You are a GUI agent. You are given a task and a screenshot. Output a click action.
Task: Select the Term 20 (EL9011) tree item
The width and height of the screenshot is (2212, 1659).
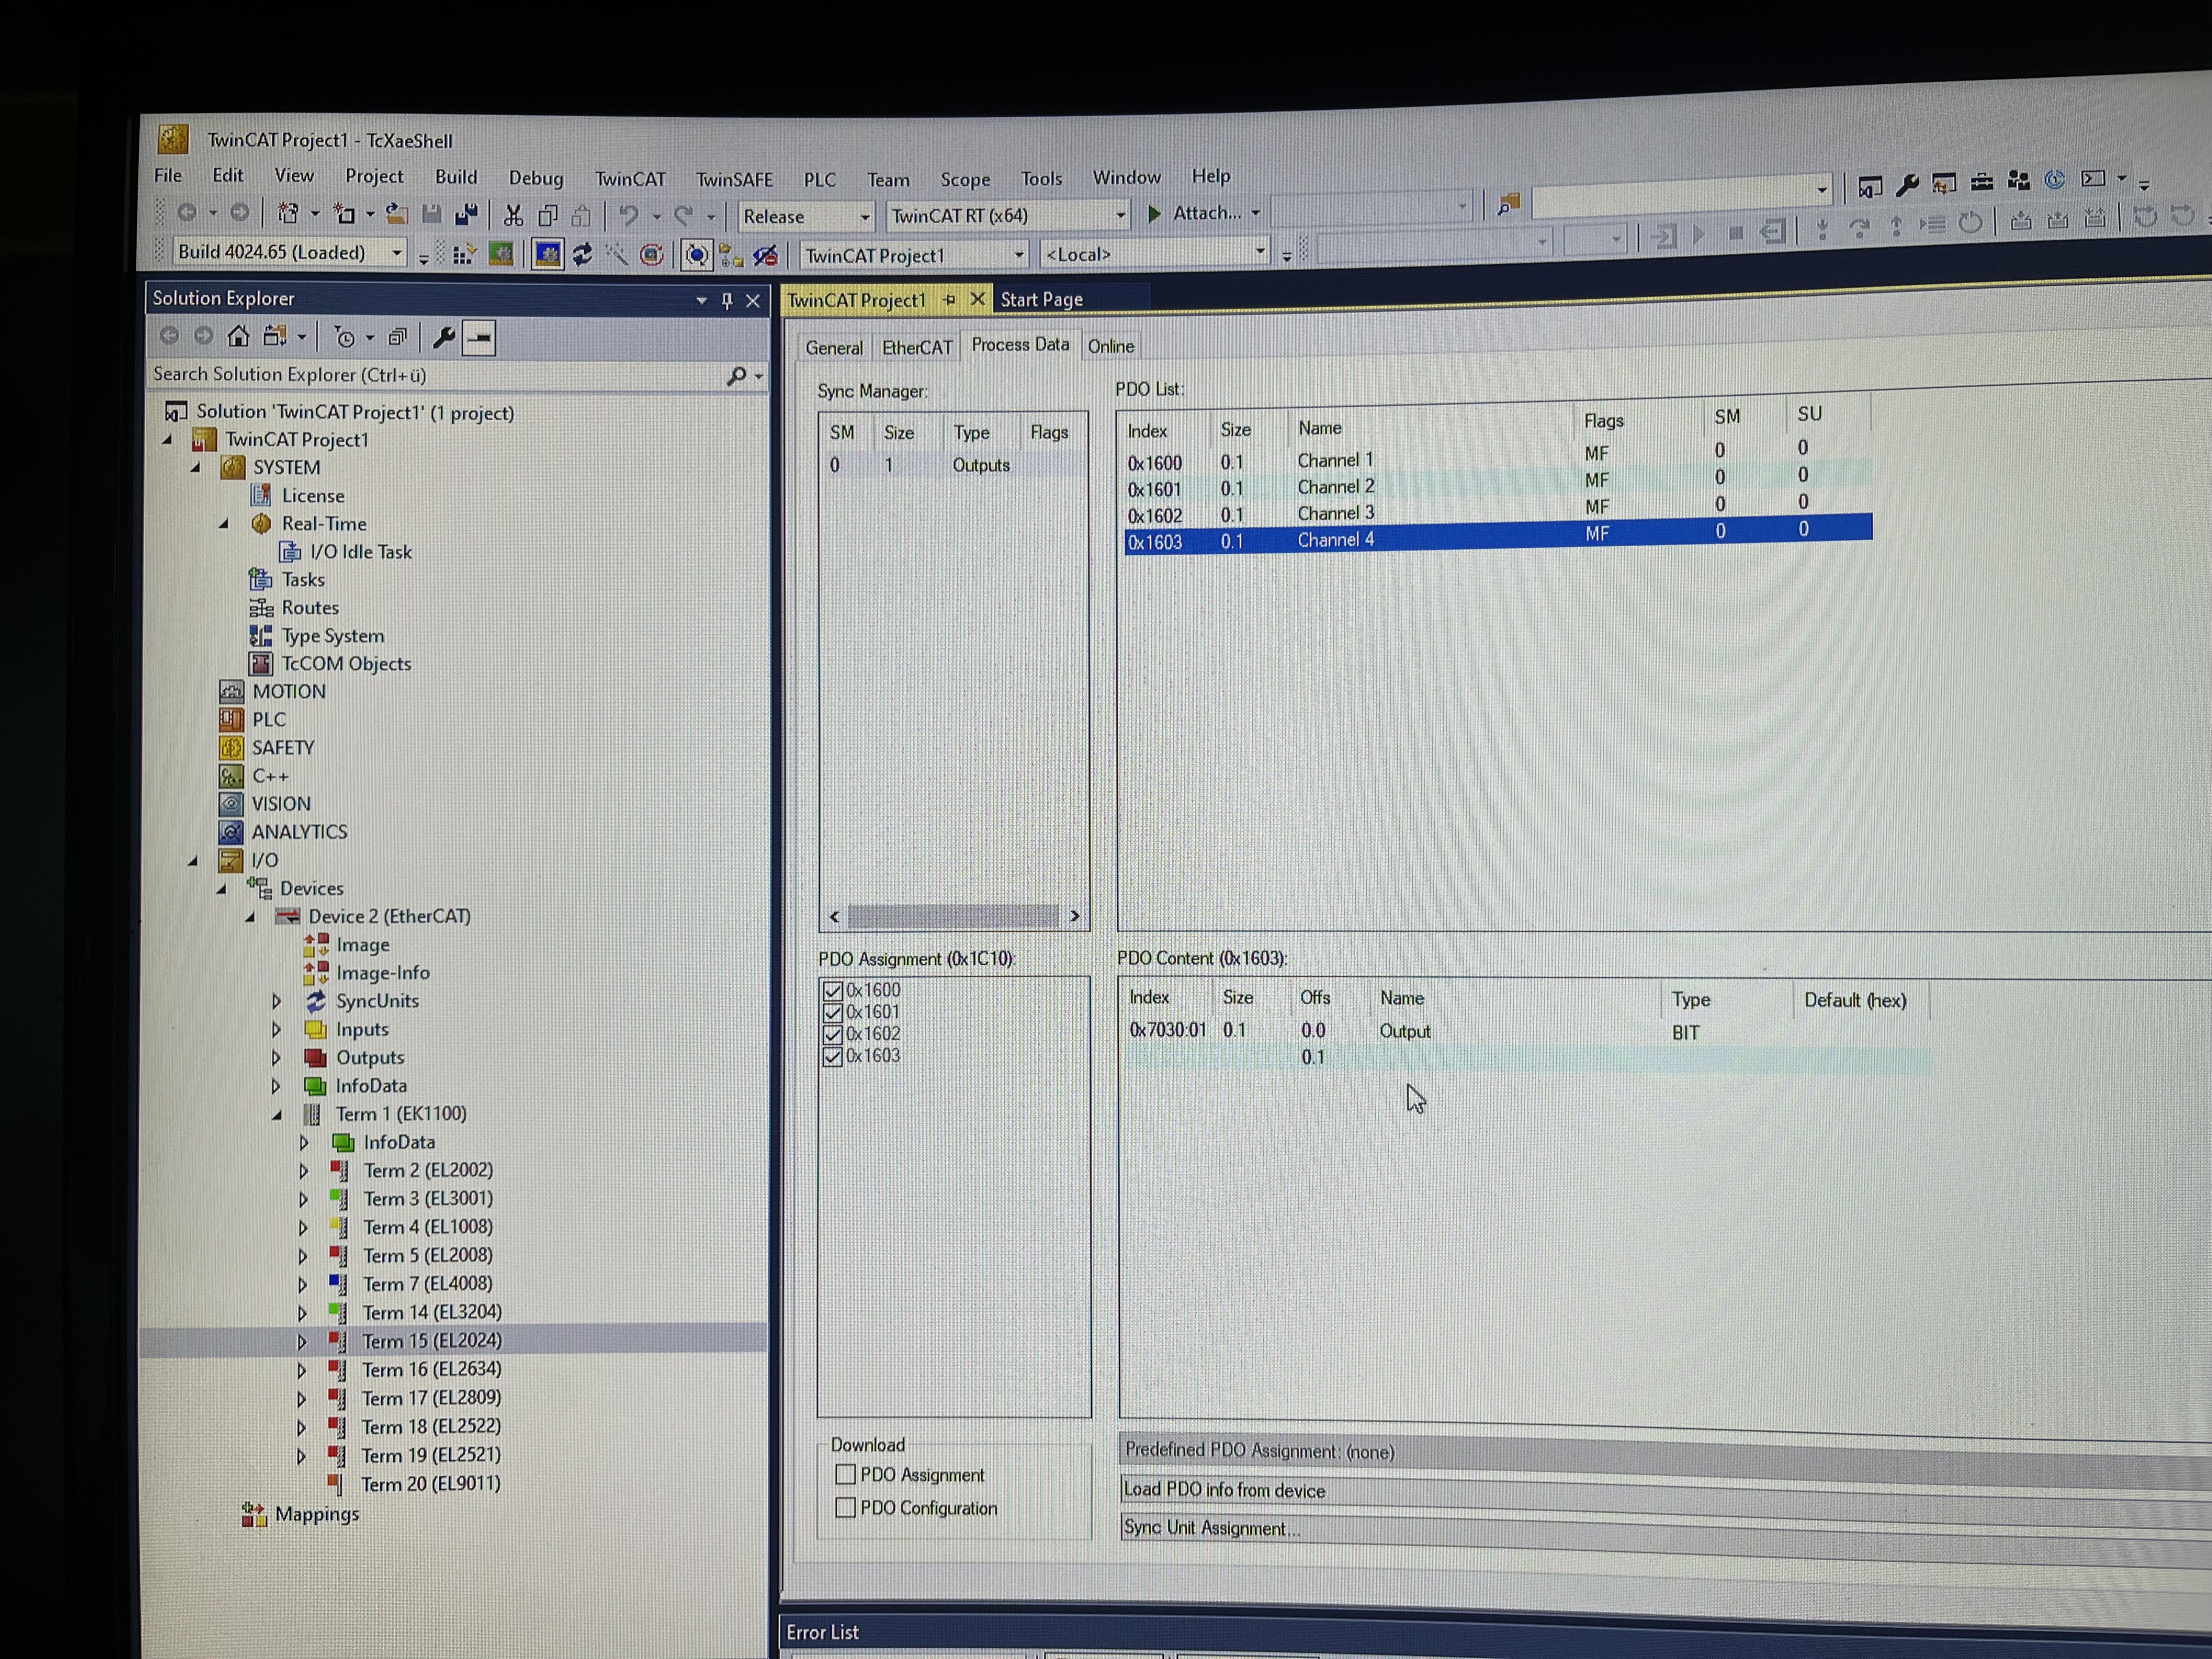click(x=431, y=1485)
